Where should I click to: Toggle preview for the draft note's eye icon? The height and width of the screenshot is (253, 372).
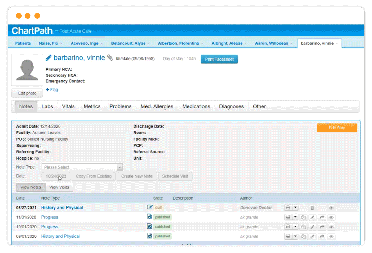(x=331, y=208)
